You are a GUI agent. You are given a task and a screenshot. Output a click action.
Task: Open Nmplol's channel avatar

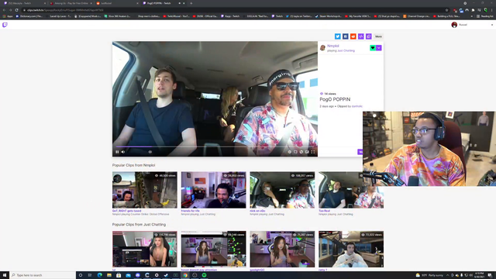pyautogui.click(x=322, y=48)
